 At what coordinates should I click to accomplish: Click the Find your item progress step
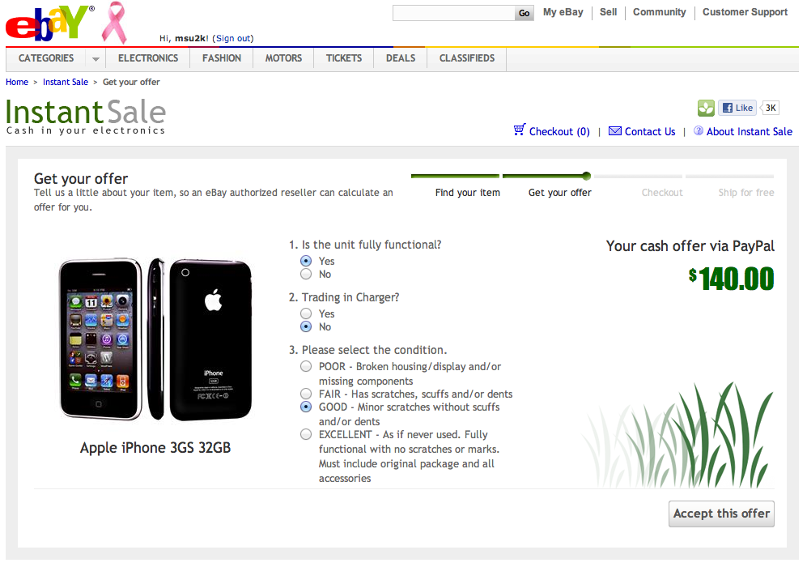467,192
